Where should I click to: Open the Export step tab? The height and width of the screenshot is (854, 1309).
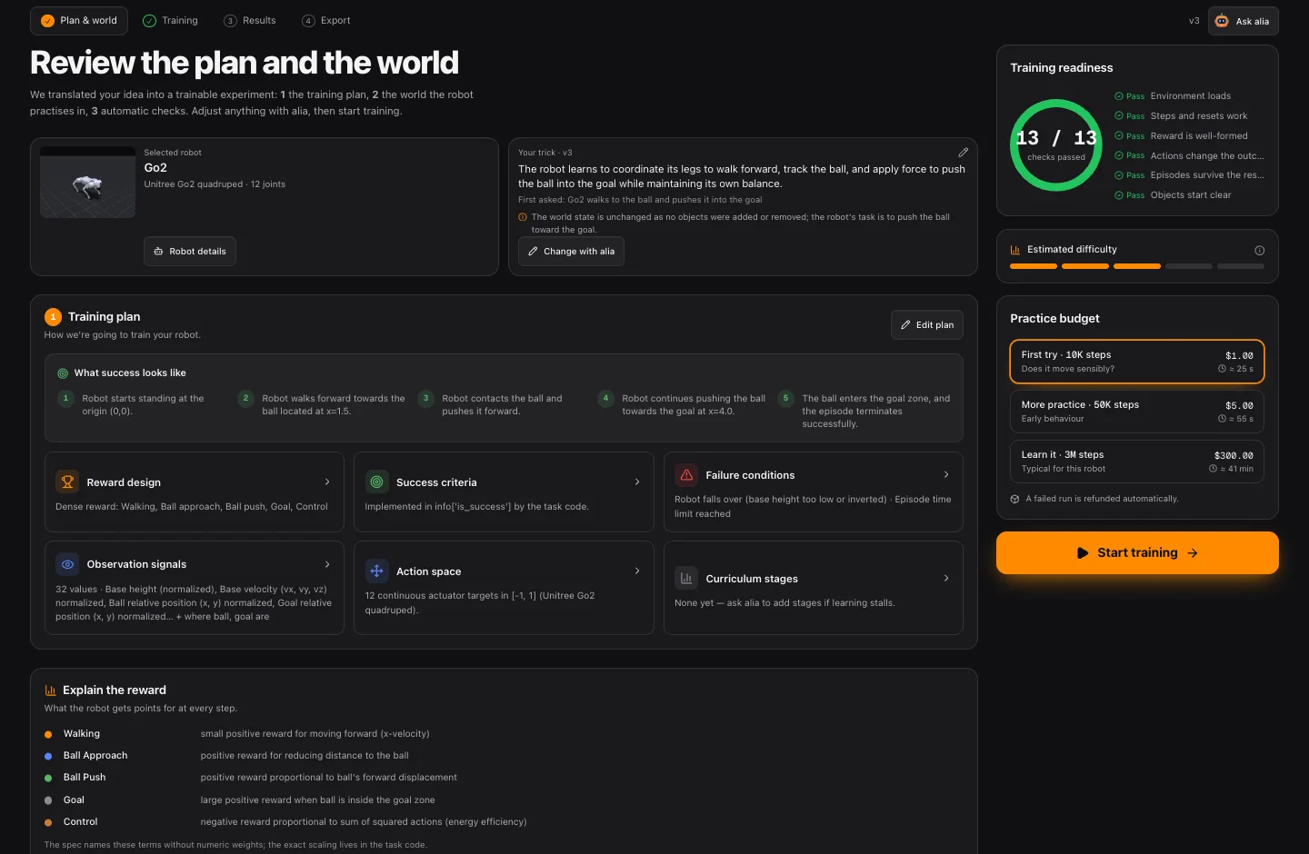point(326,21)
